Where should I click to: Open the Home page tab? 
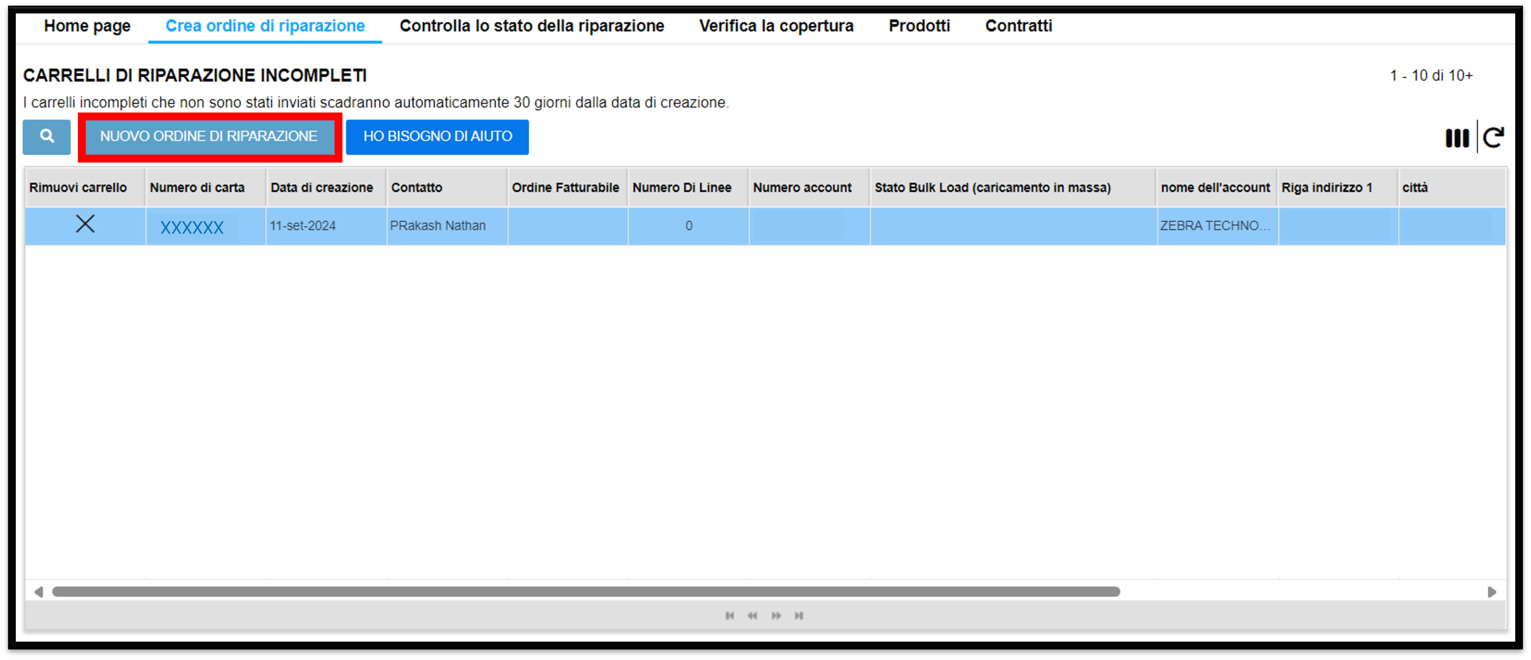[87, 26]
